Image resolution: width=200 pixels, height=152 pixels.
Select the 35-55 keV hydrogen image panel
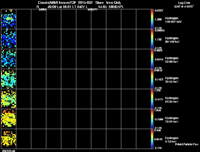[x=9, y=79]
